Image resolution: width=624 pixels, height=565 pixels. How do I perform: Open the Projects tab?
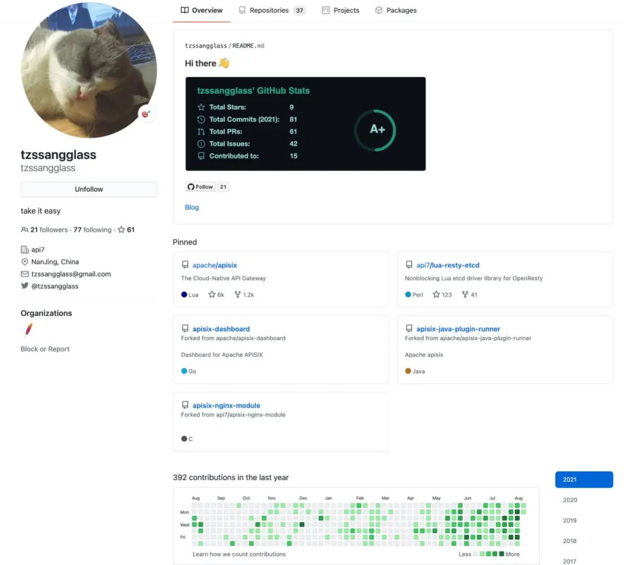tap(341, 10)
